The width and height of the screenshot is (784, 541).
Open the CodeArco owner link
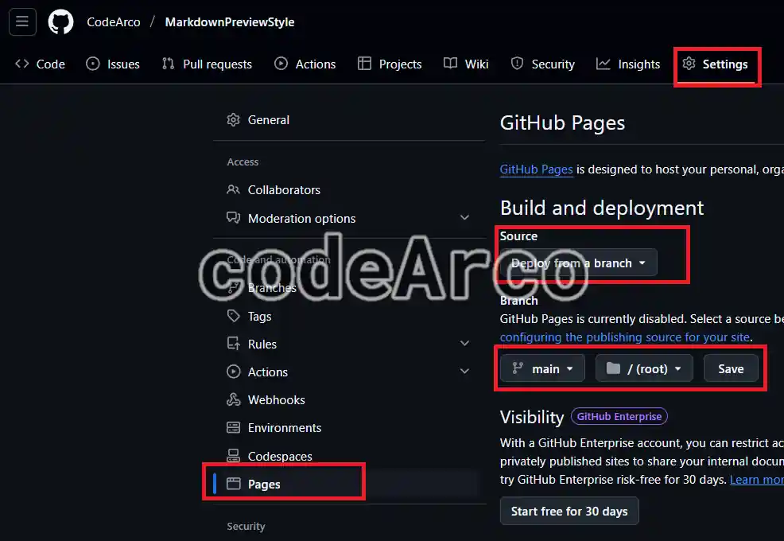[x=114, y=22]
